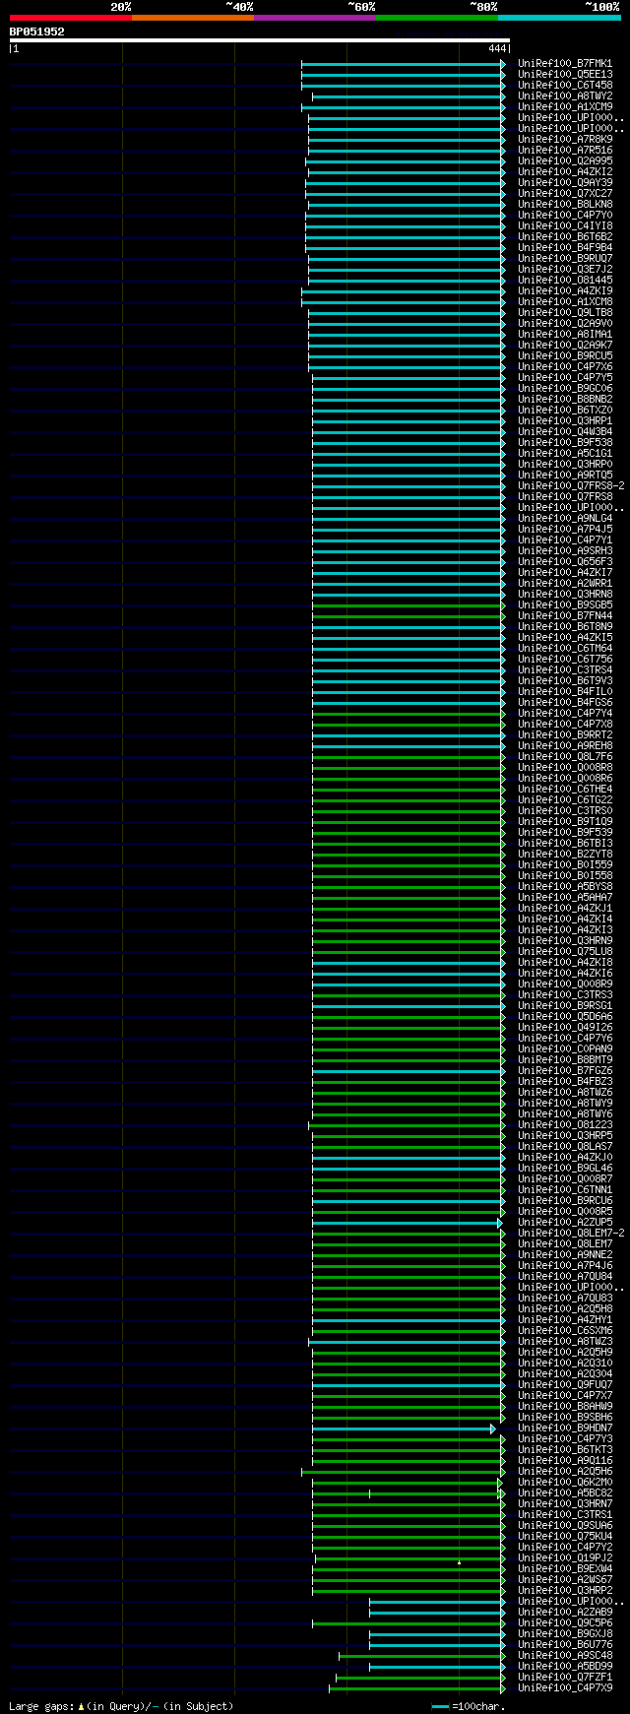Screen dimensions: 630x1714
Task: Open the UniRef100_Q5EE13 hit label
Action: (565, 75)
